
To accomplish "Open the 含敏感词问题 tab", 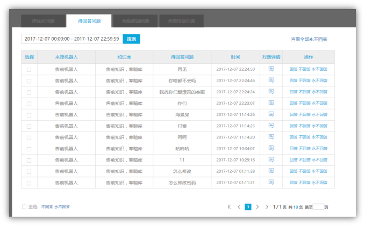I will tap(135, 21).
